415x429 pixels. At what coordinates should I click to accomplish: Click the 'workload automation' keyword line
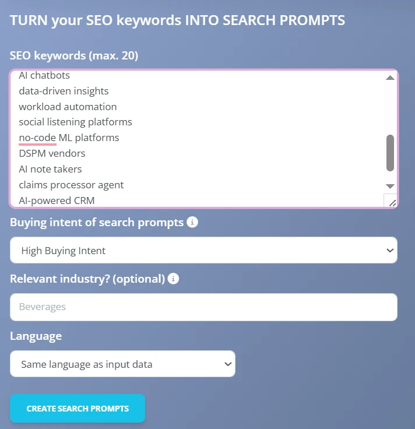click(68, 107)
